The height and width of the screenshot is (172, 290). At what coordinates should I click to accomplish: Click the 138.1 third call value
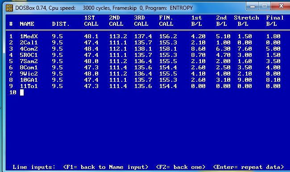pyautogui.click(x=143, y=49)
